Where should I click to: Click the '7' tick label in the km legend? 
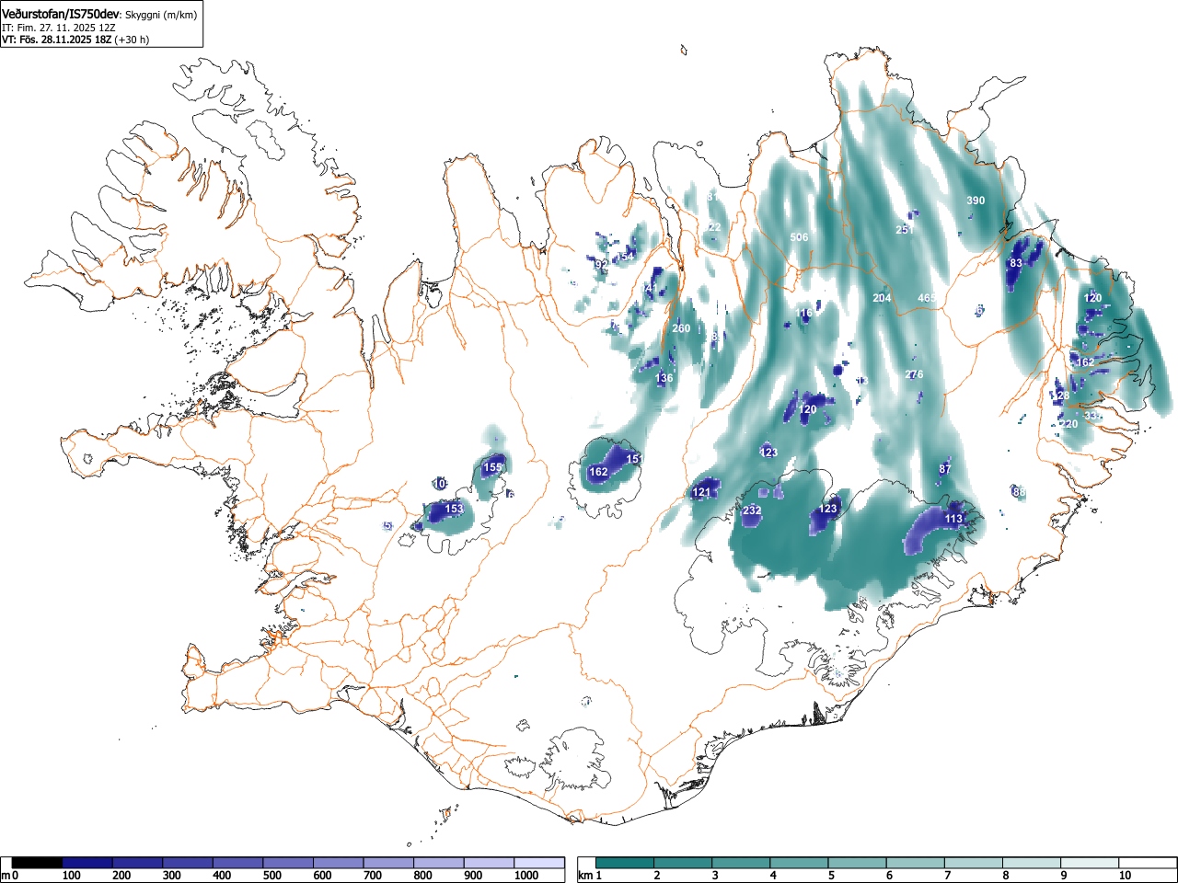947,876
